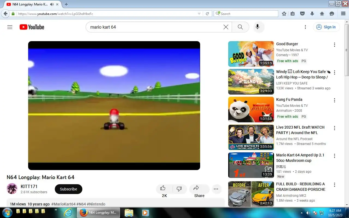Open more actions ellipsis below video
This screenshot has height=218, width=349.
[216, 189]
